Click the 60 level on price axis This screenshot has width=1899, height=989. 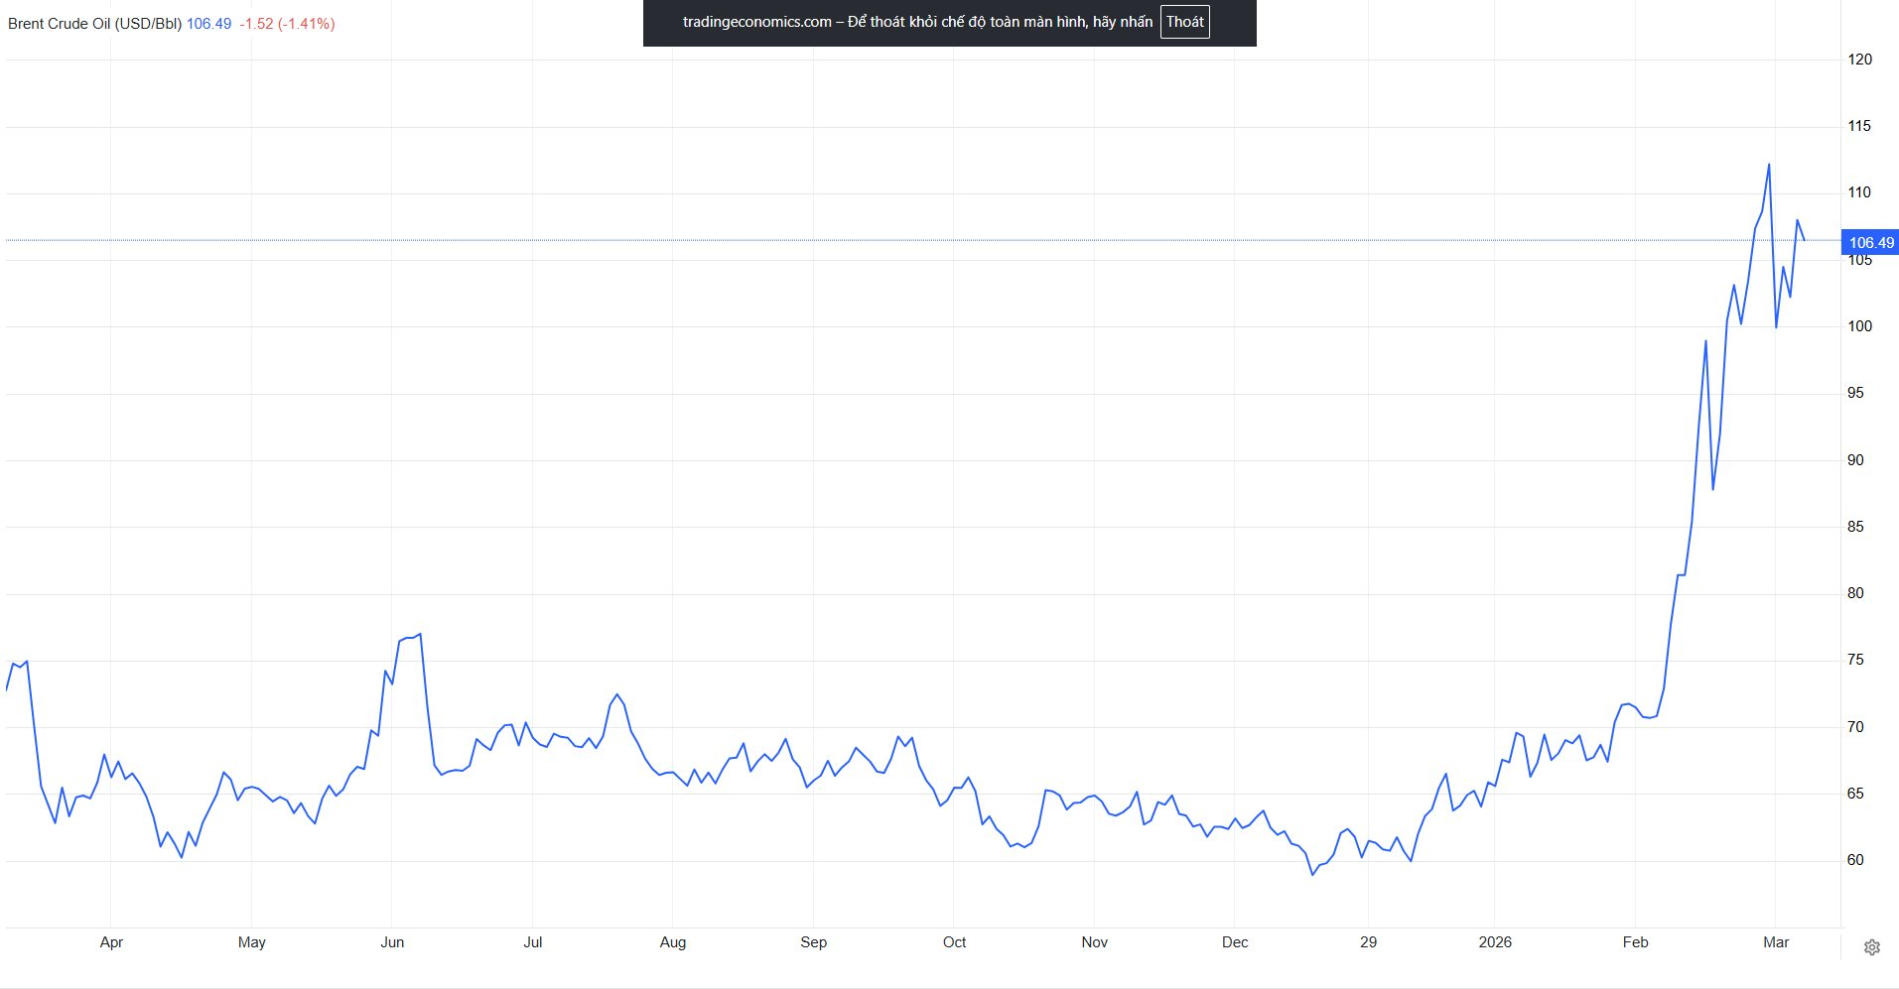[1855, 860]
